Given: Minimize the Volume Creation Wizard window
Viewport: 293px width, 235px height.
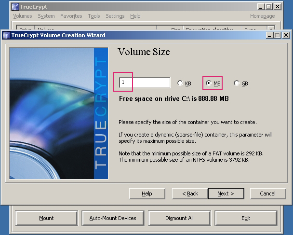Looking at the screenshot, I should [x=269, y=35].
